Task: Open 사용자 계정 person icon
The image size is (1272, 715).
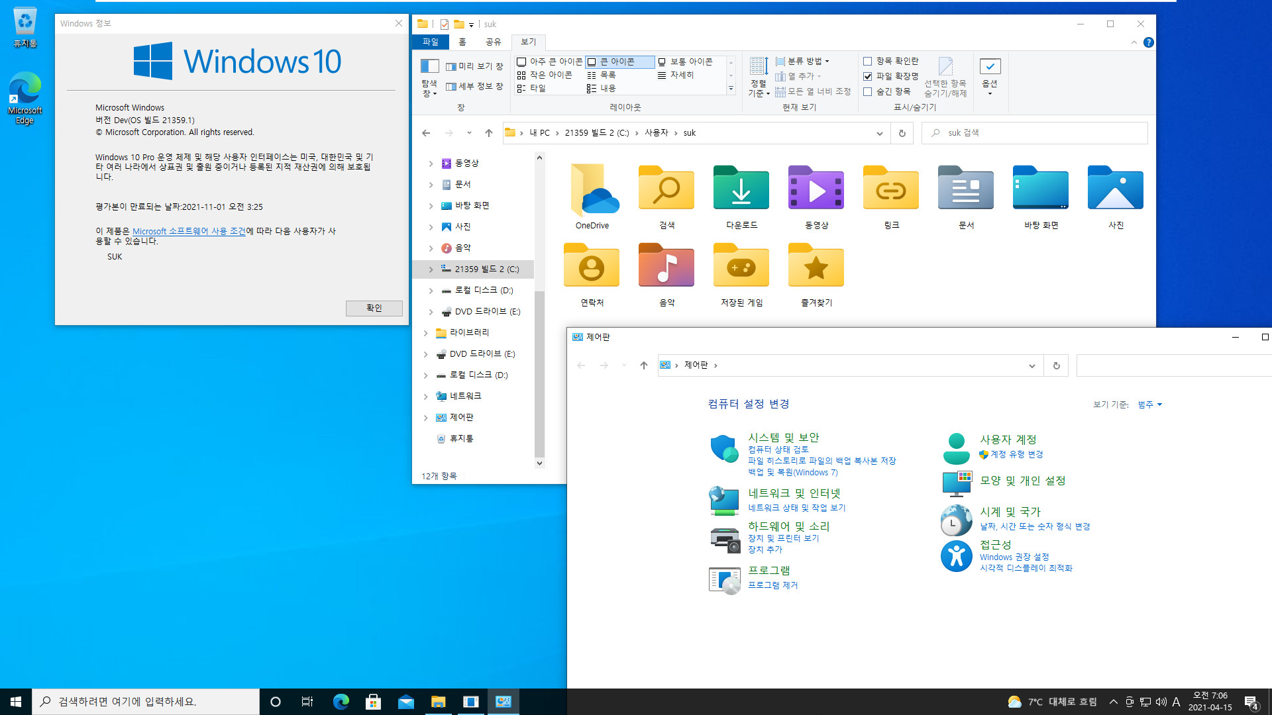Action: [956, 449]
